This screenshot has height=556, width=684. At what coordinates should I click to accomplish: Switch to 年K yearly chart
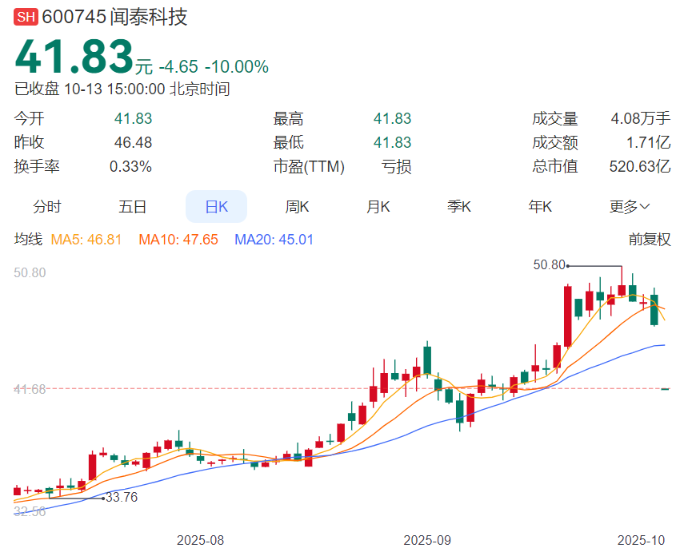coord(540,207)
